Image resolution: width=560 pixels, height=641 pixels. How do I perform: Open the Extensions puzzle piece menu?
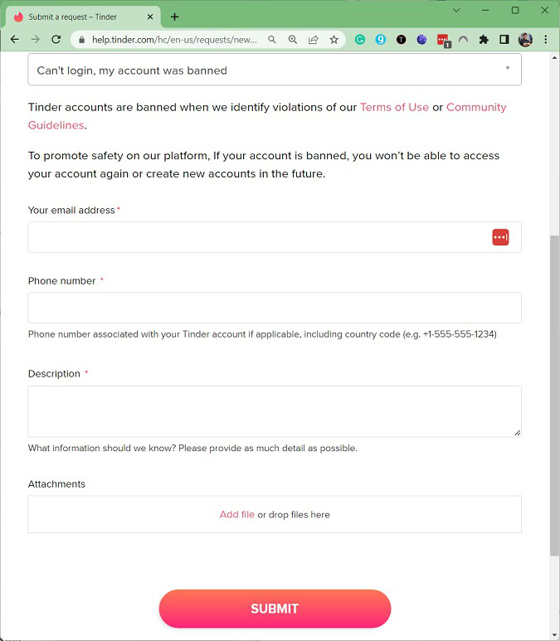click(484, 39)
